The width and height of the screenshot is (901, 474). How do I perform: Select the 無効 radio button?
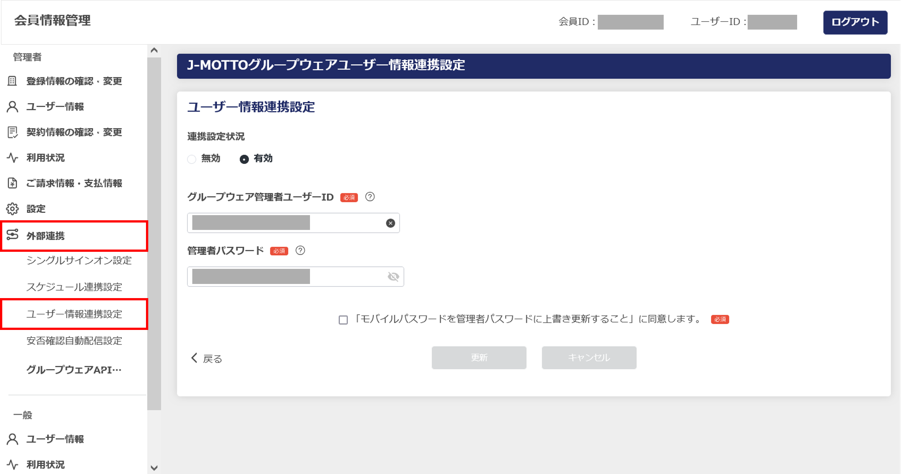pos(192,159)
